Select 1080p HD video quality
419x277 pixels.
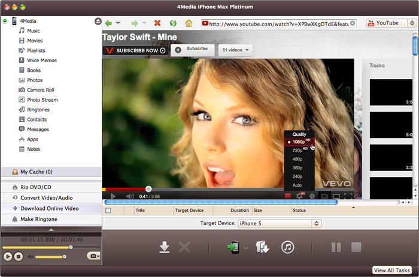[x=297, y=142]
